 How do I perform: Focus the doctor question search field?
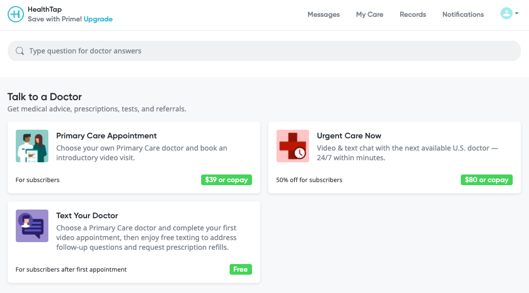coord(264,51)
